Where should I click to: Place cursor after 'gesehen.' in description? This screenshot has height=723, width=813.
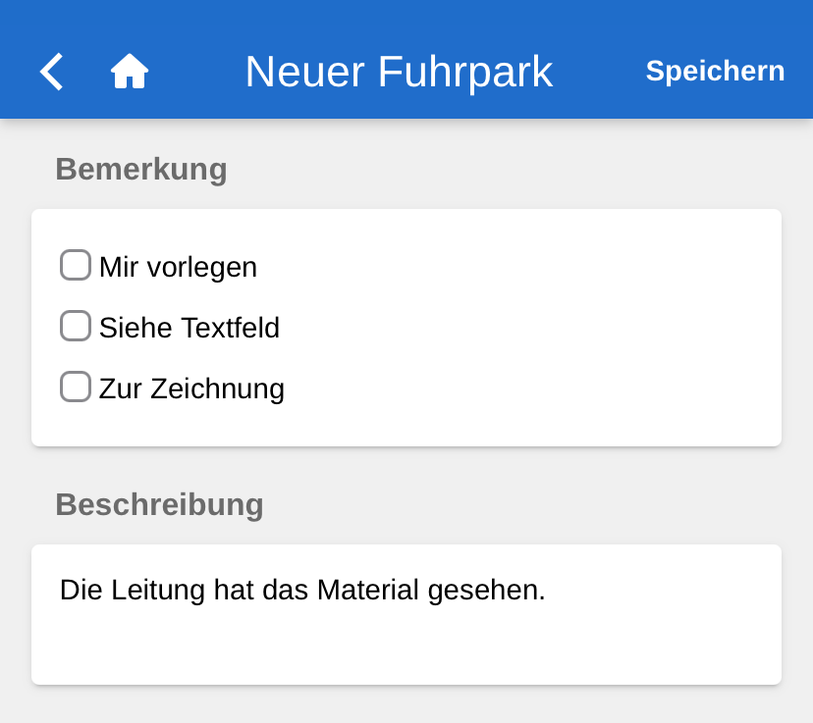pyautogui.click(x=548, y=591)
